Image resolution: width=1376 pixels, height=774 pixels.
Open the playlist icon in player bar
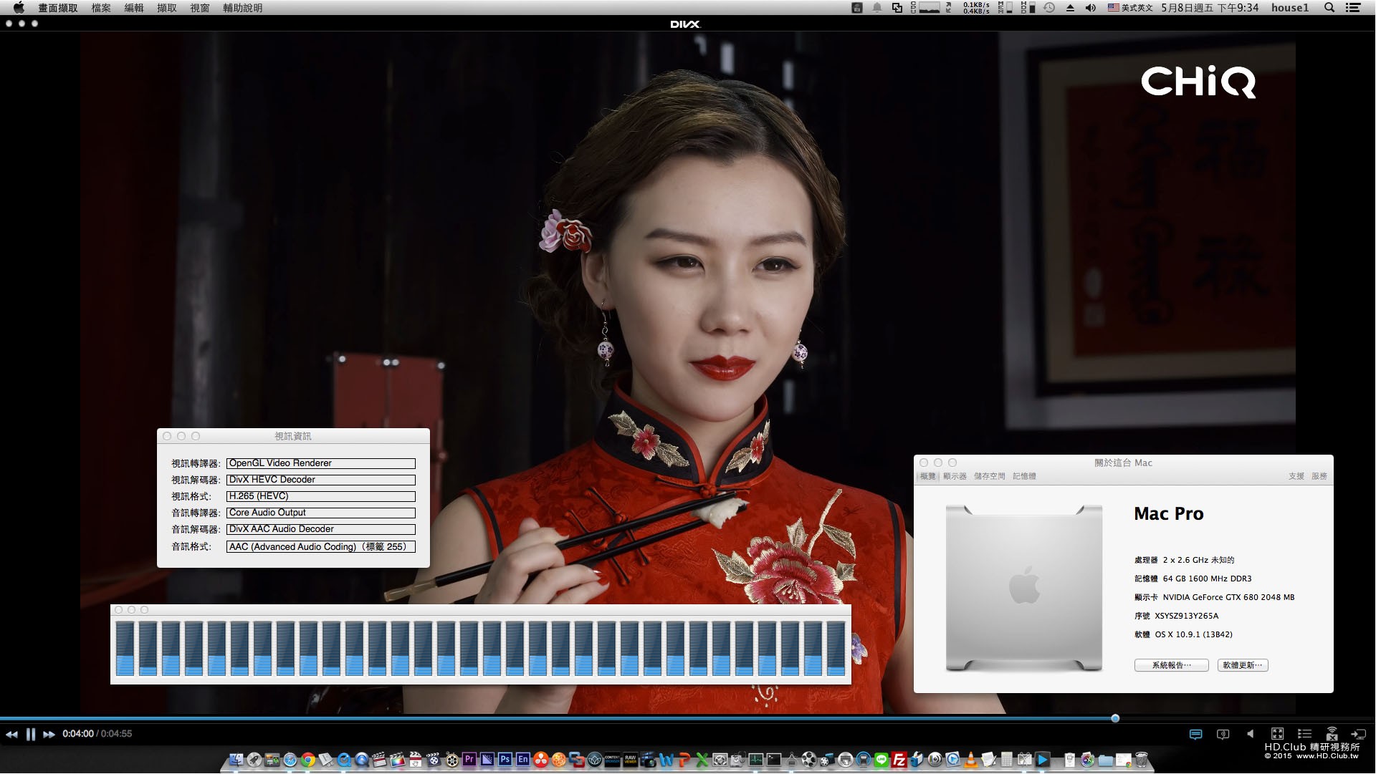(1304, 734)
